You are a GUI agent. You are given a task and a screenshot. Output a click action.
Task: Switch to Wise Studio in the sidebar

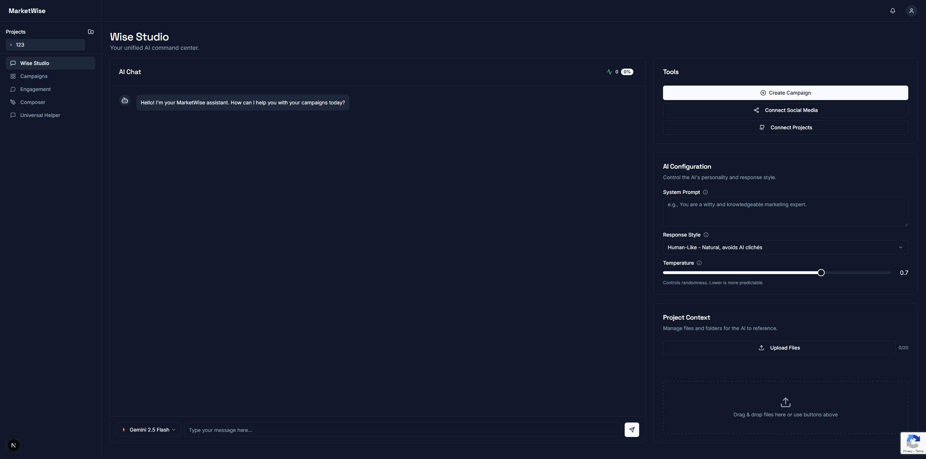35,63
